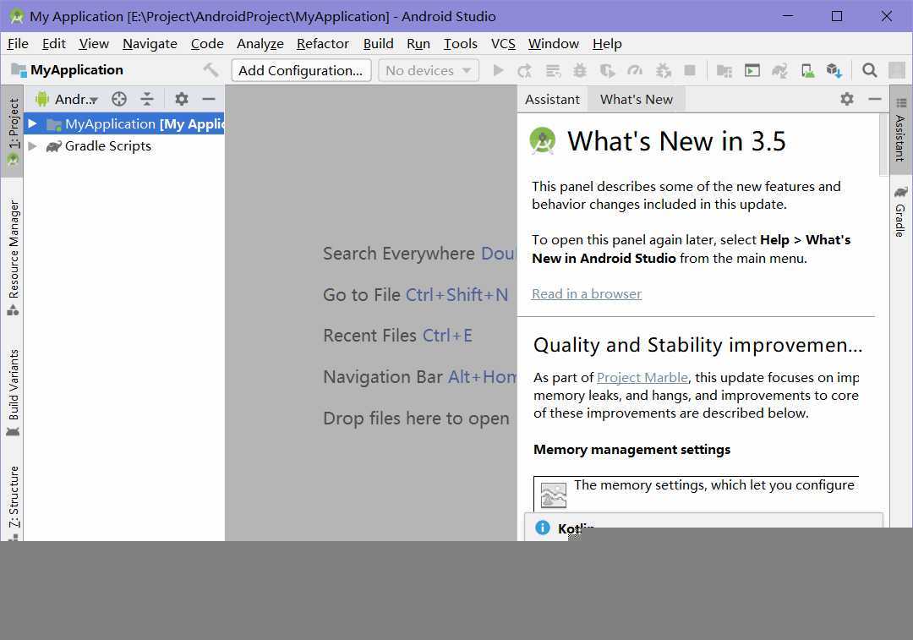Click the Quality and Stability improvements heading
This screenshot has height=640, width=913.
(697, 345)
